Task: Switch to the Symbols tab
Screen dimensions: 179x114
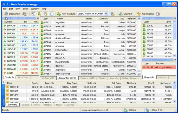Action: click(10, 77)
